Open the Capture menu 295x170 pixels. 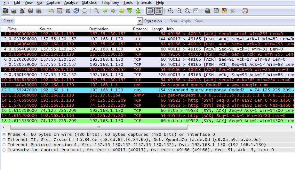(x=53, y=3)
